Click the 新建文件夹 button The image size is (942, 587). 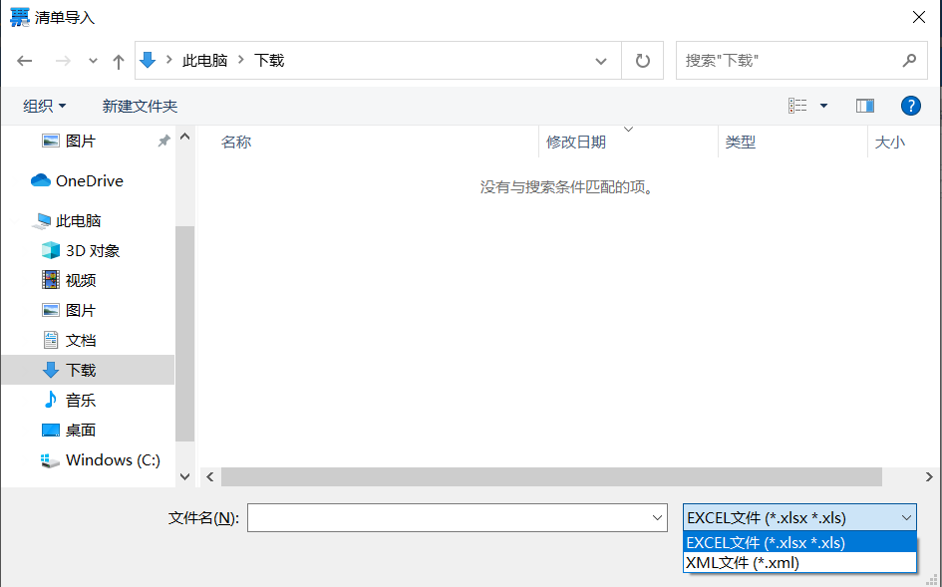(x=140, y=106)
